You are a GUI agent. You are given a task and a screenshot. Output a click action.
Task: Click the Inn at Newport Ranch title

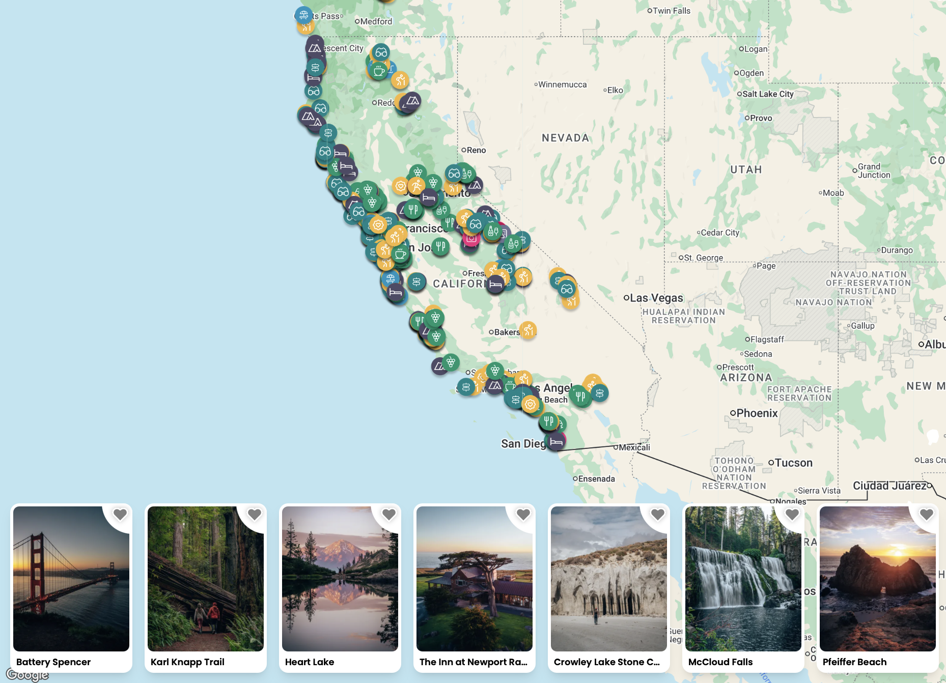tap(474, 662)
